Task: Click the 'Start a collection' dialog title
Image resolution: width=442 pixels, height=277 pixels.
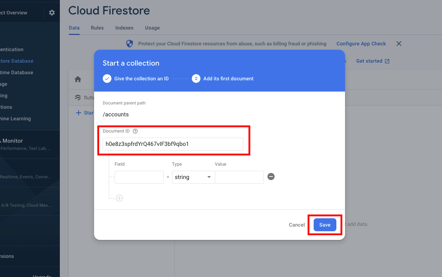Action: click(131, 63)
